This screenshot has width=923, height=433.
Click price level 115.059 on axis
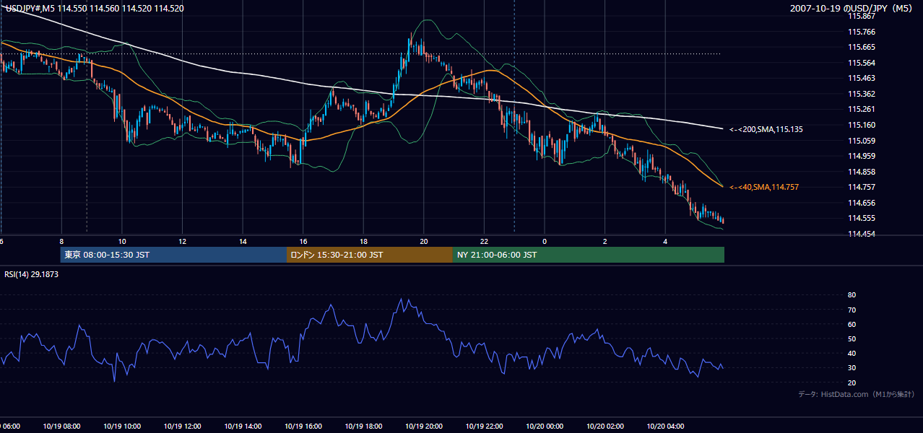[x=860, y=141]
